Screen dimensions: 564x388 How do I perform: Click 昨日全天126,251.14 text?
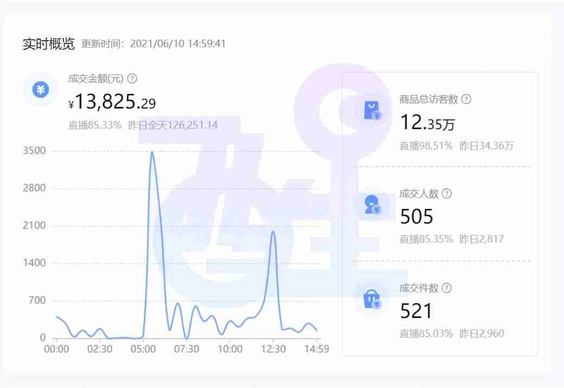(173, 125)
